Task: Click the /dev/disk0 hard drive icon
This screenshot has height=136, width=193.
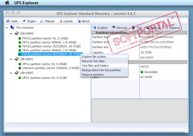Action: (17, 33)
